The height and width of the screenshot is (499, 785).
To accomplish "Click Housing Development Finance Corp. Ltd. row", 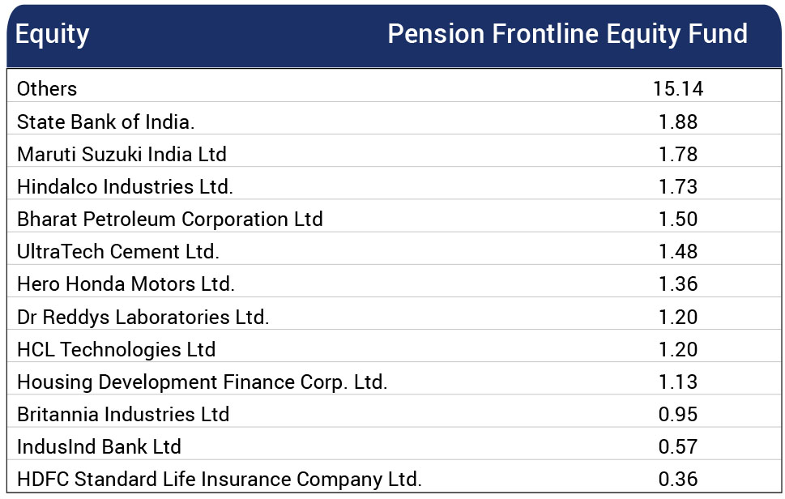I will pyautogui.click(x=394, y=382).
